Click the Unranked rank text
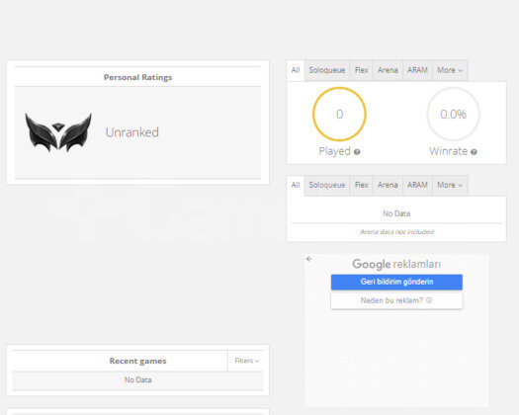 point(132,132)
